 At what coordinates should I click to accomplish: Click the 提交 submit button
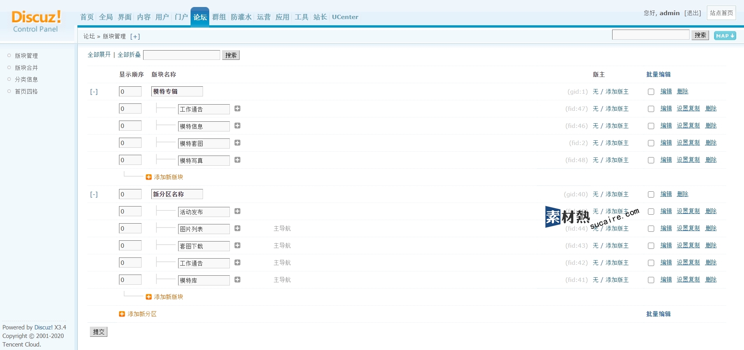(99, 332)
